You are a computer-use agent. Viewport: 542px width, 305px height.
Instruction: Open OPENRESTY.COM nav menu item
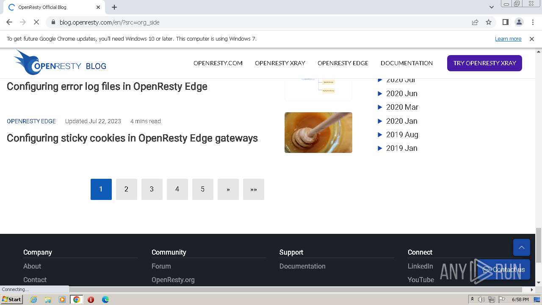(x=218, y=63)
